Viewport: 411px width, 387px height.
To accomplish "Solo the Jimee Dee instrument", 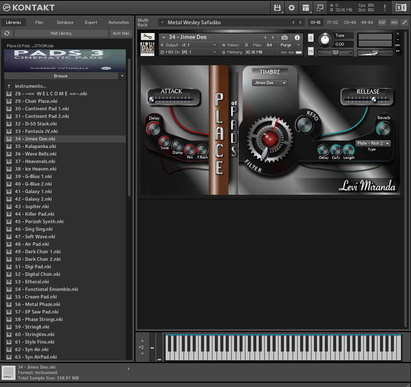I will (x=311, y=38).
